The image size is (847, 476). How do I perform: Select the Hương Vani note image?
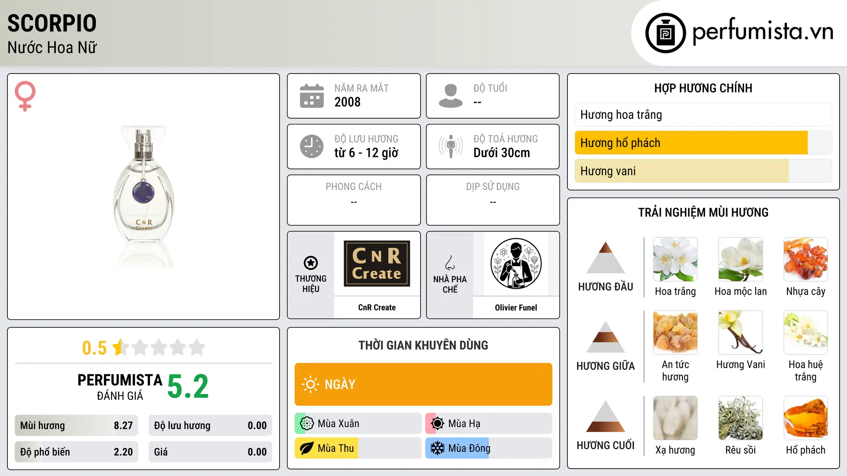click(x=741, y=333)
